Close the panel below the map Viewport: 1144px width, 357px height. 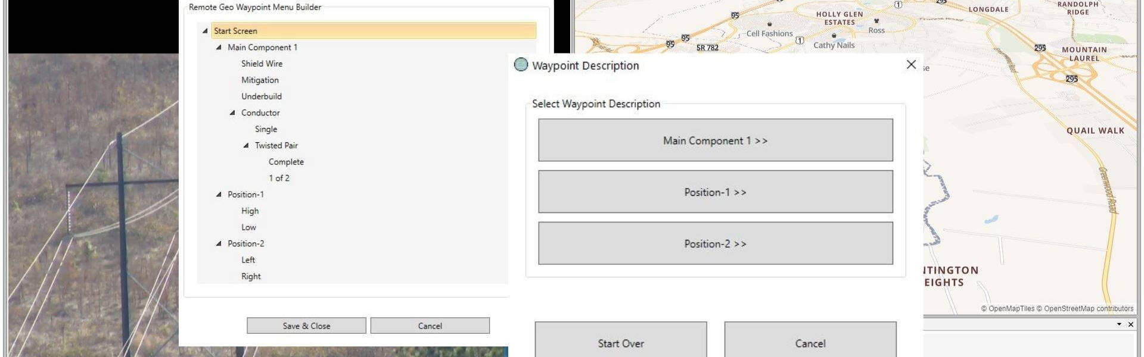click(1130, 324)
